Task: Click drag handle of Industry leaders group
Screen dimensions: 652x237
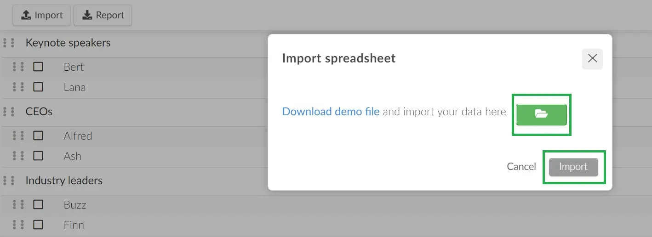Action: coord(9,181)
